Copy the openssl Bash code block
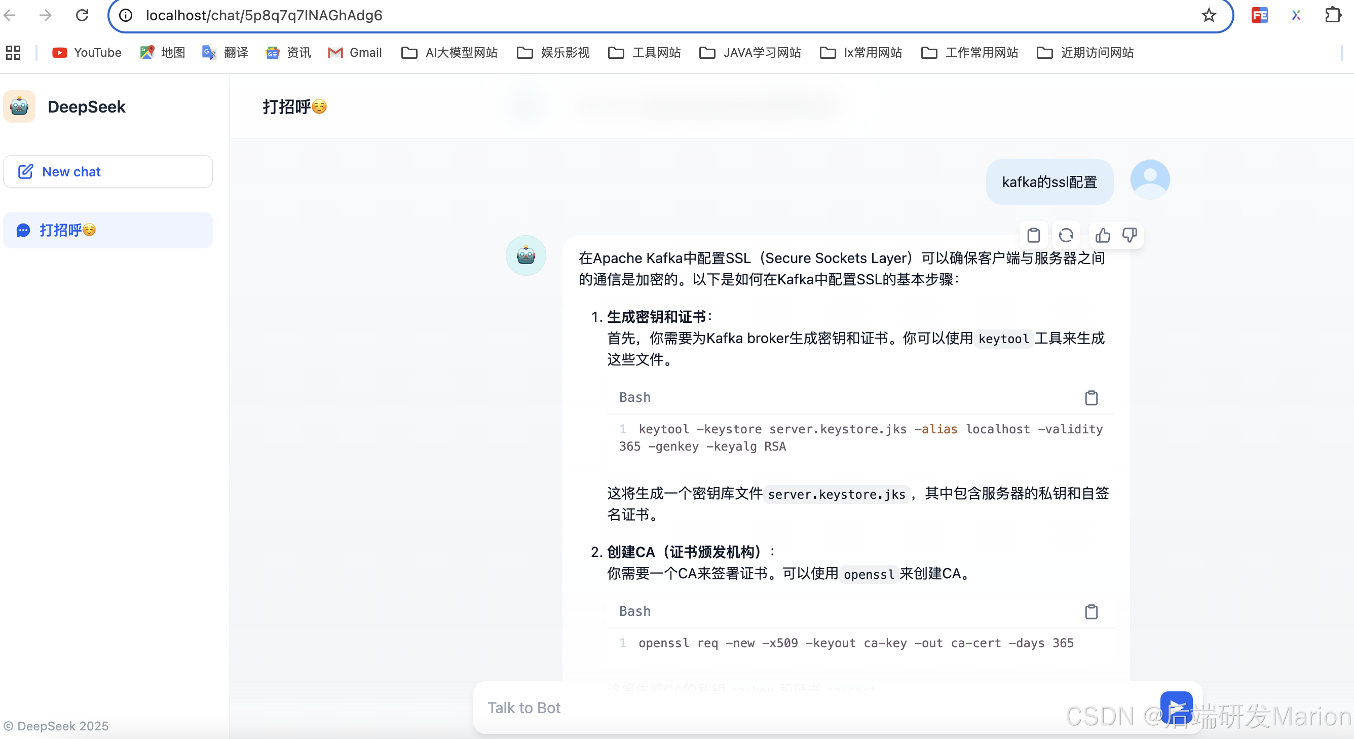This screenshot has width=1354, height=739. coord(1091,612)
